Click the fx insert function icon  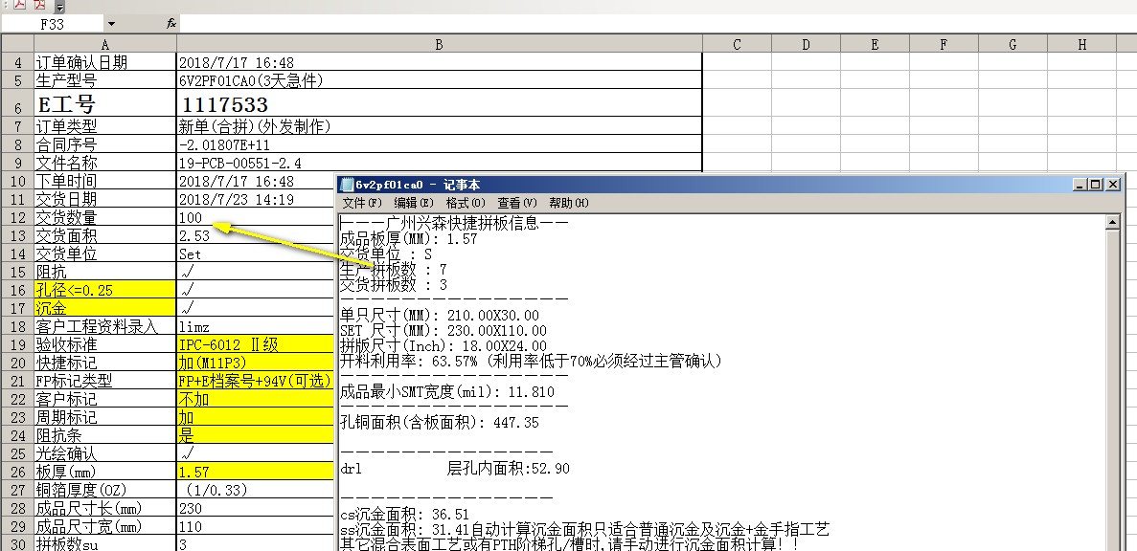[x=171, y=24]
